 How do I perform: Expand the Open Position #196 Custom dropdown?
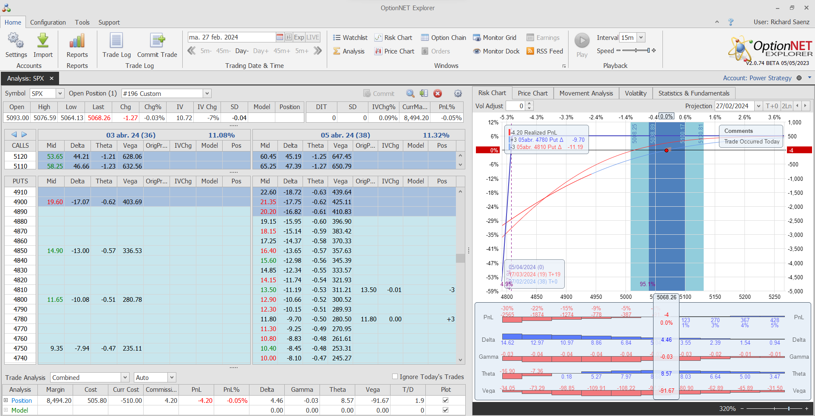[x=207, y=93]
